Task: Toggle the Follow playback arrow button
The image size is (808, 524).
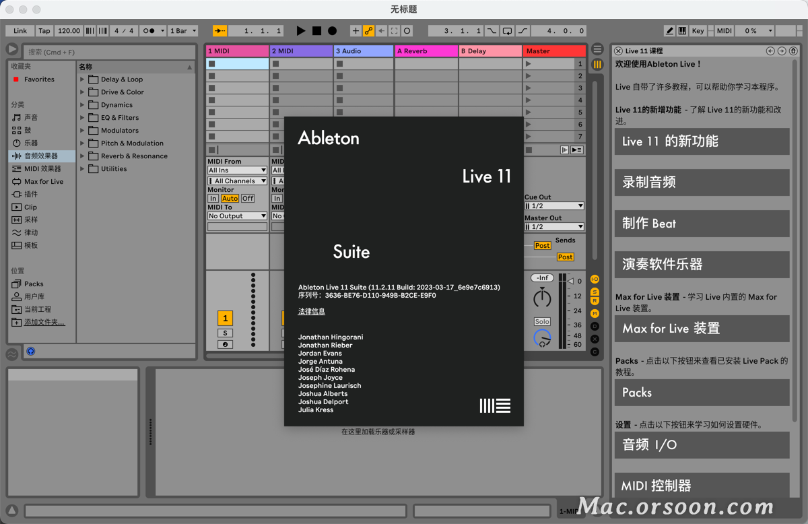Action: tap(220, 31)
